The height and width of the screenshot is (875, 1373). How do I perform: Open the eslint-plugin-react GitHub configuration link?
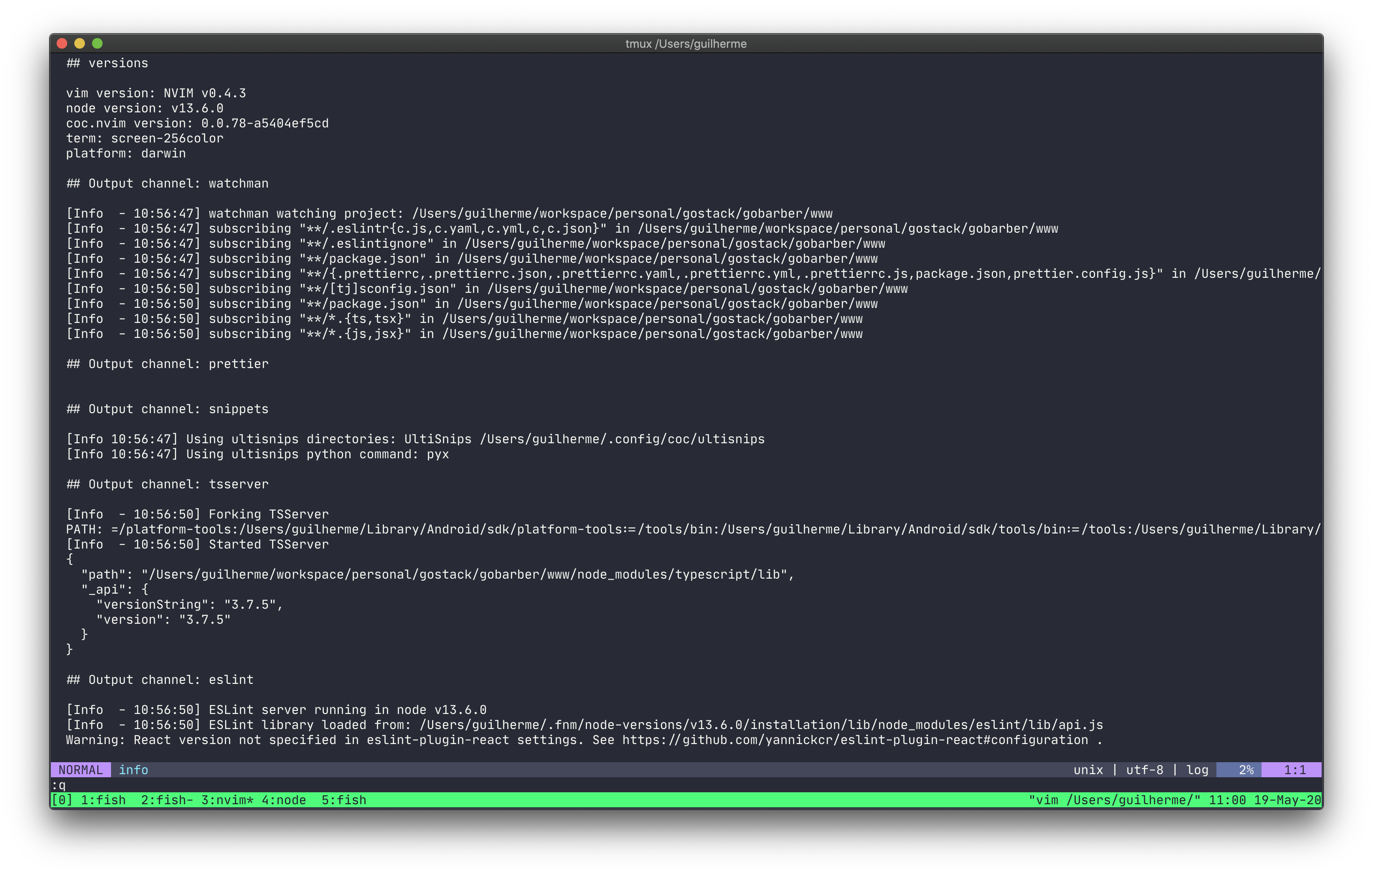(x=855, y=740)
